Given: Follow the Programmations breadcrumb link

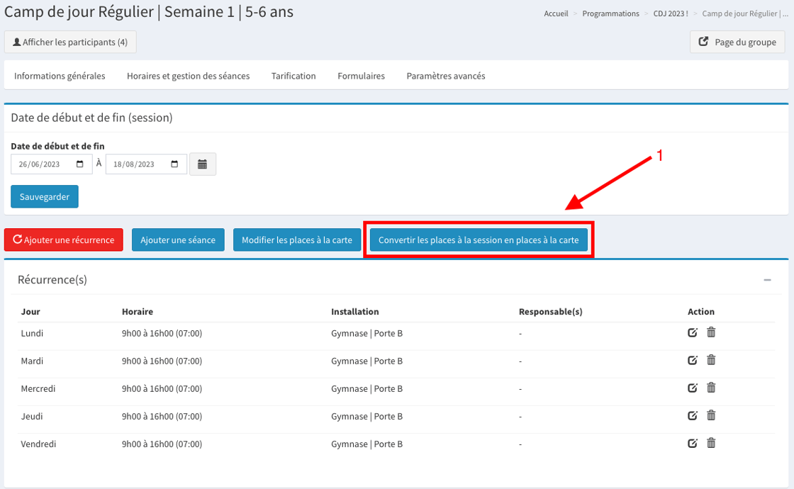Looking at the screenshot, I should pos(610,13).
